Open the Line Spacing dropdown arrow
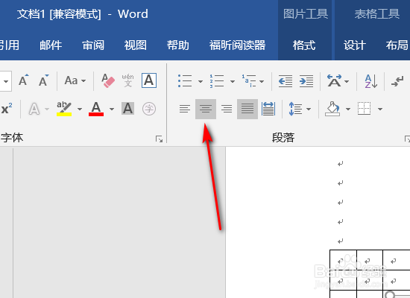The image size is (410, 298). (309, 109)
